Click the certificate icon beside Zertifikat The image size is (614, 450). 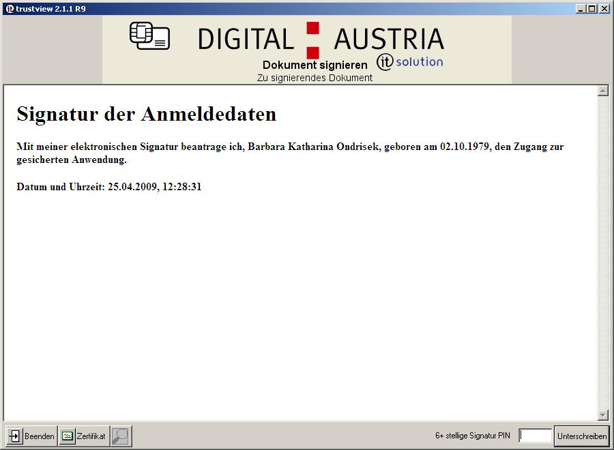67,436
